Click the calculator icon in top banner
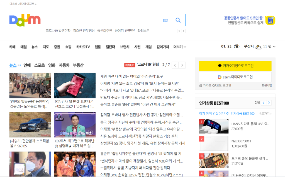 click(270, 20)
